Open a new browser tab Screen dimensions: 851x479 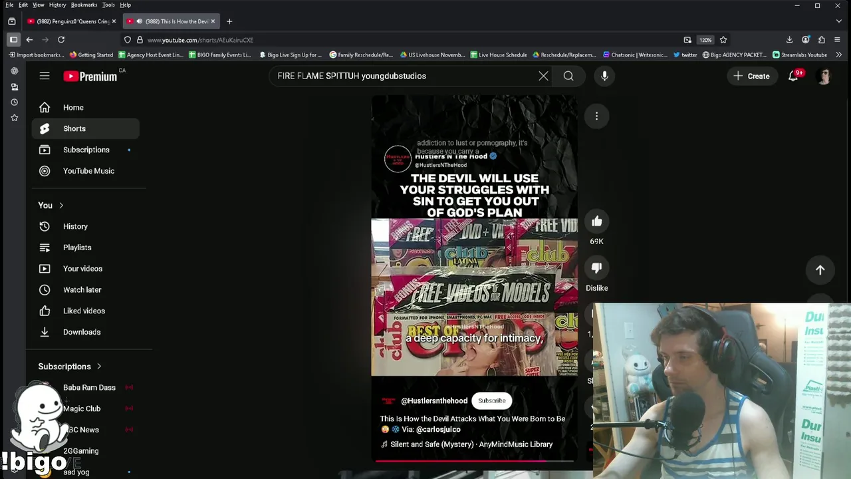[229, 21]
